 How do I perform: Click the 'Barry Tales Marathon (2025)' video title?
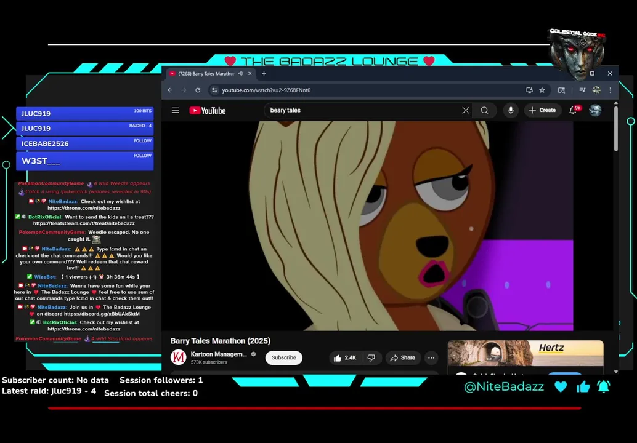click(x=221, y=341)
